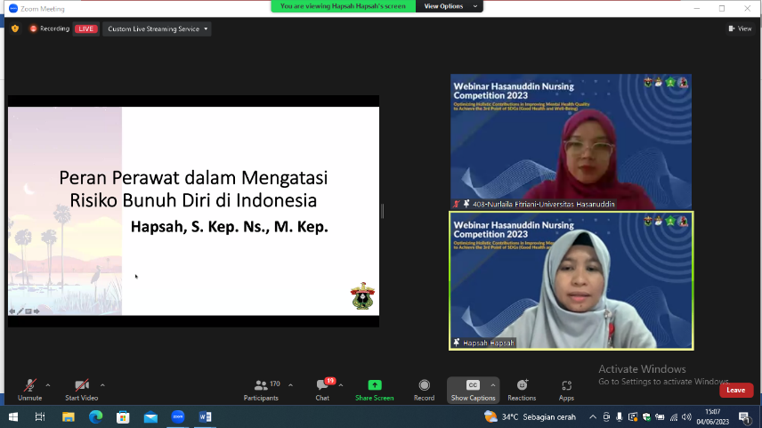The width and height of the screenshot is (762, 428).
Task: Toggle Show Captions
Action: pyautogui.click(x=473, y=389)
